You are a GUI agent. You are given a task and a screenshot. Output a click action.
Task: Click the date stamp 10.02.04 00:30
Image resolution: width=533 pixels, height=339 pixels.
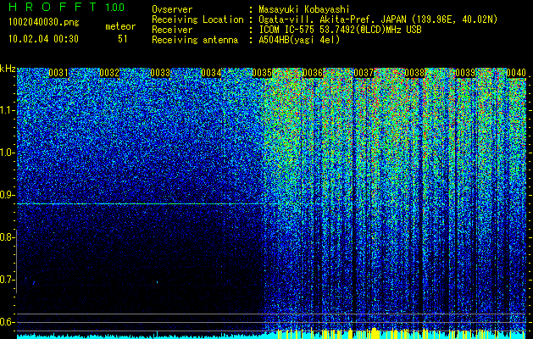(43, 39)
